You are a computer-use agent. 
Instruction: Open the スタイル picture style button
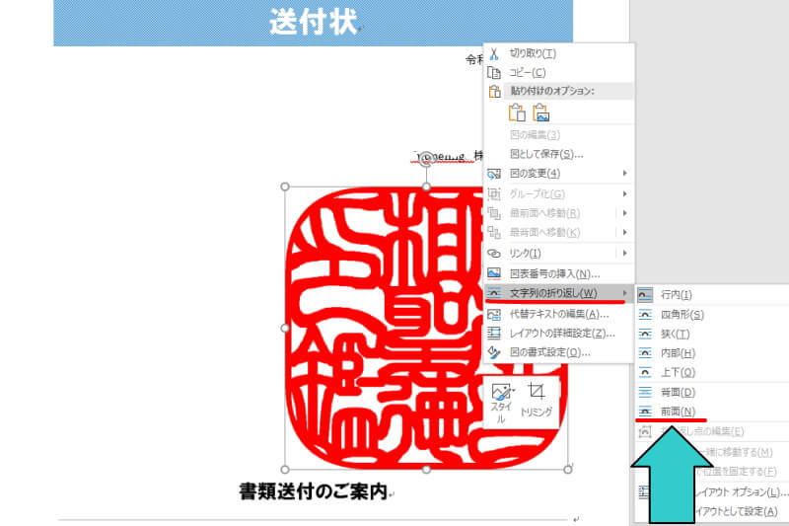pyautogui.click(x=501, y=401)
